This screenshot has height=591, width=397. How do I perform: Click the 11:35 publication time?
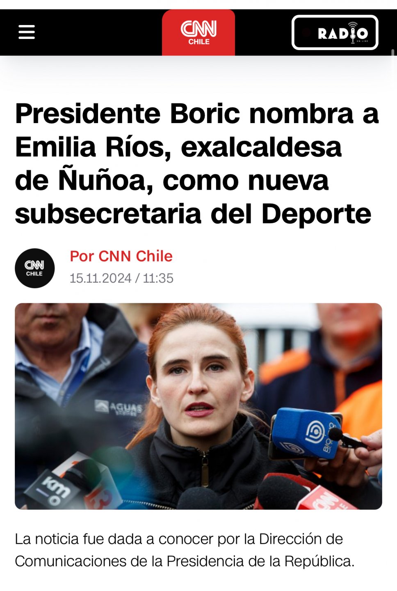(x=158, y=278)
